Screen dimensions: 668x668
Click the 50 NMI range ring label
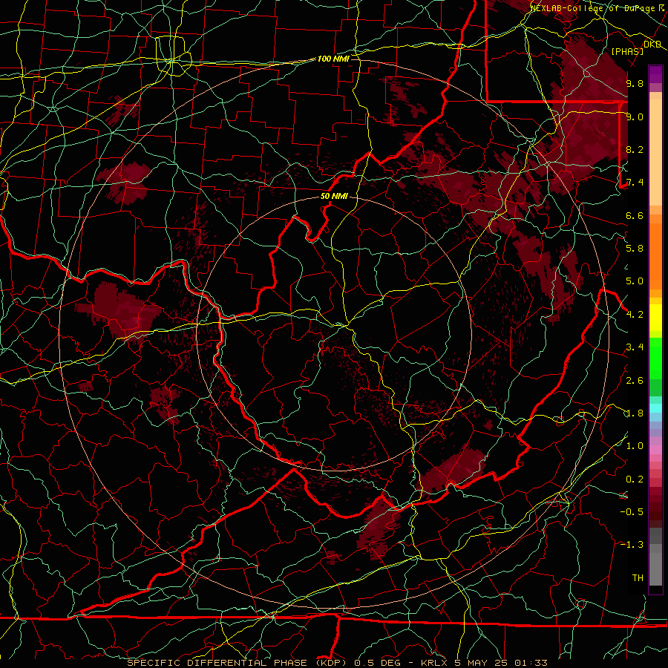click(335, 197)
